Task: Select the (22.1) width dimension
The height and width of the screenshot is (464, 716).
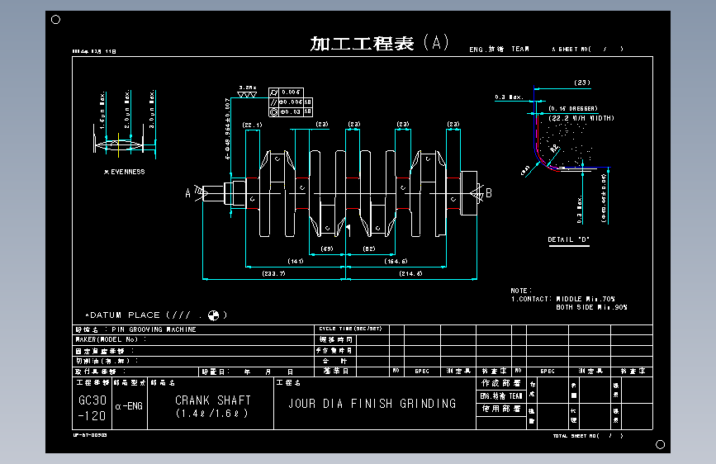Action: pos(252,125)
